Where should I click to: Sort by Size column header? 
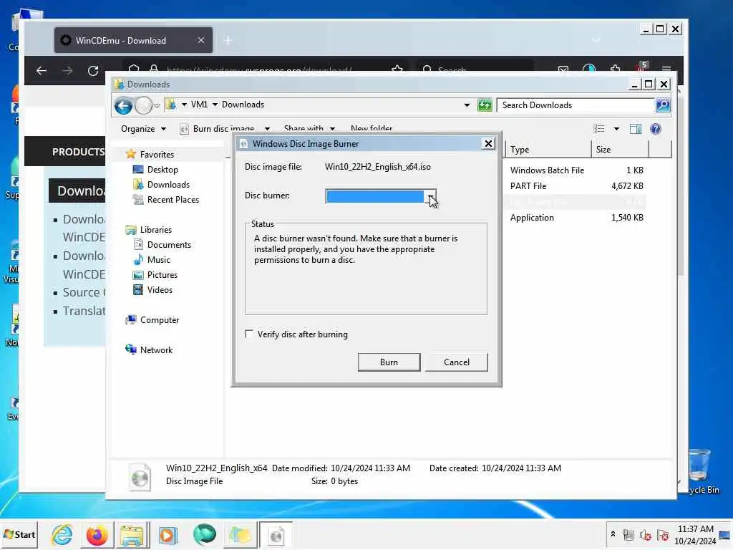pyautogui.click(x=621, y=150)
